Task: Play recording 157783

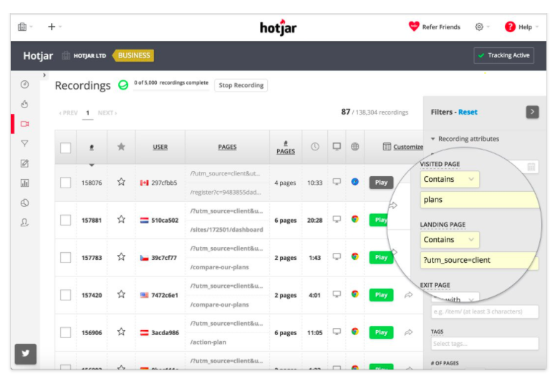Action: pos(381,257)
